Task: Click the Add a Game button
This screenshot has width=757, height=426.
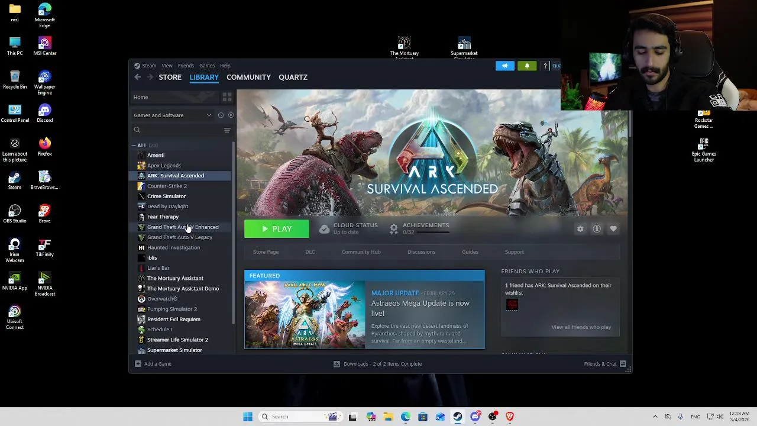Action: (153, 364)
